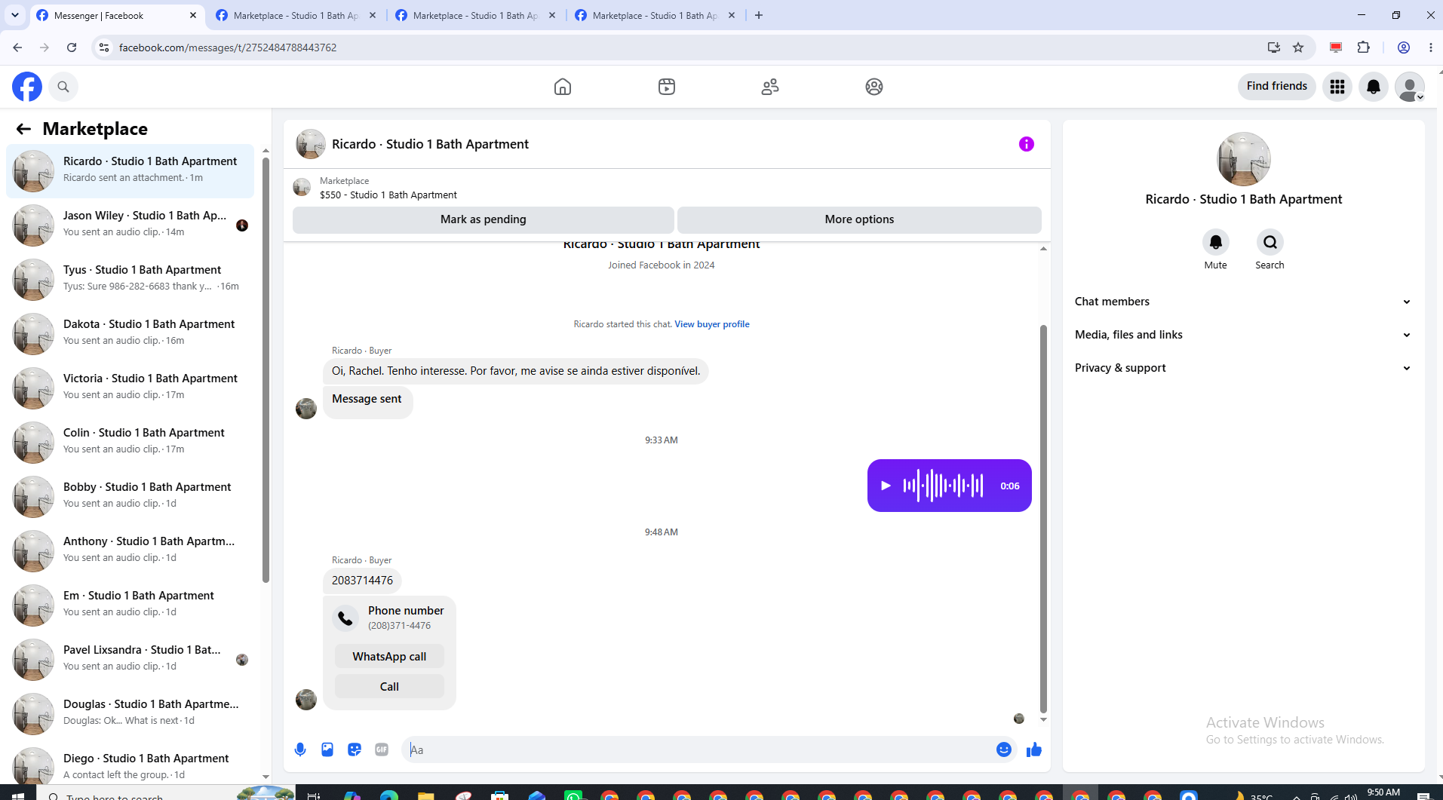Switch to third Marketplace Studio tab
Image resolution: width=1443 pixels, height=800 pixels.
pyautogui.click(x=475, y=15)
